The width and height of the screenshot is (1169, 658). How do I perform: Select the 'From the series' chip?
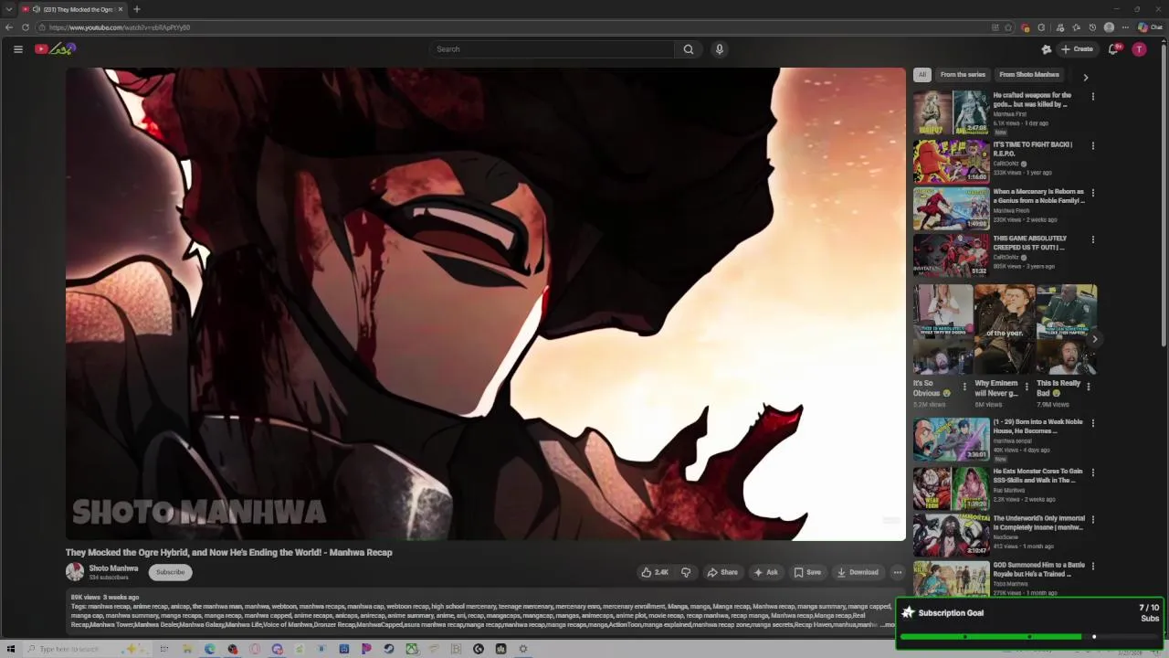(x=963, y=75)
